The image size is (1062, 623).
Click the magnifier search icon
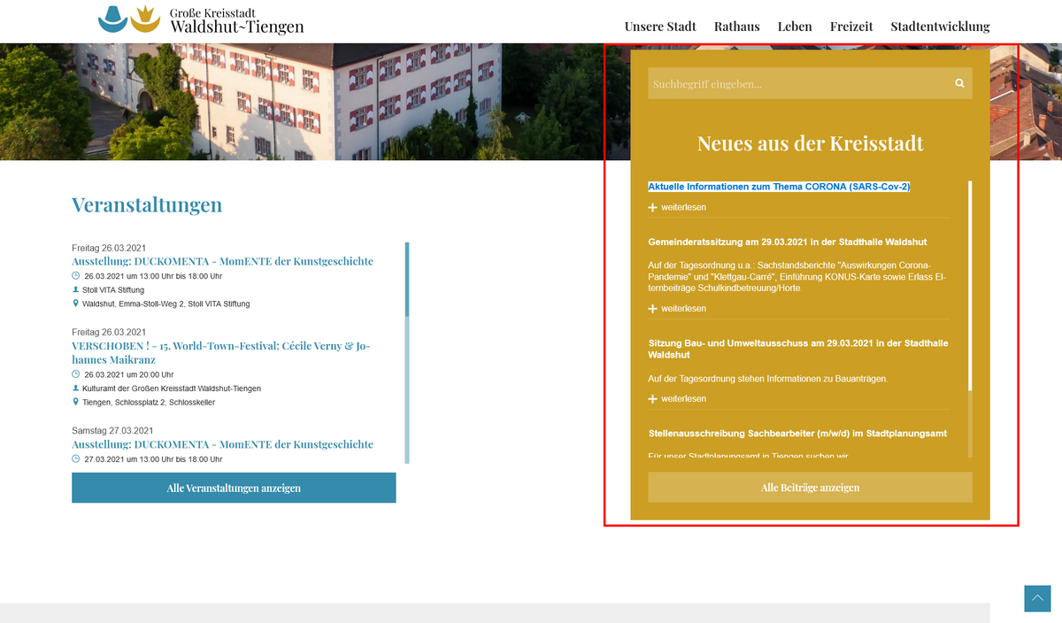[959, 83]
